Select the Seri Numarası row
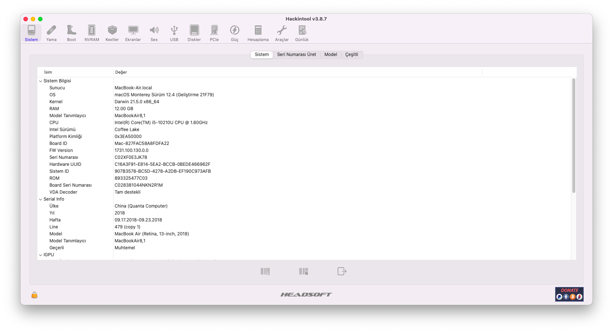 tap(304, 157)
